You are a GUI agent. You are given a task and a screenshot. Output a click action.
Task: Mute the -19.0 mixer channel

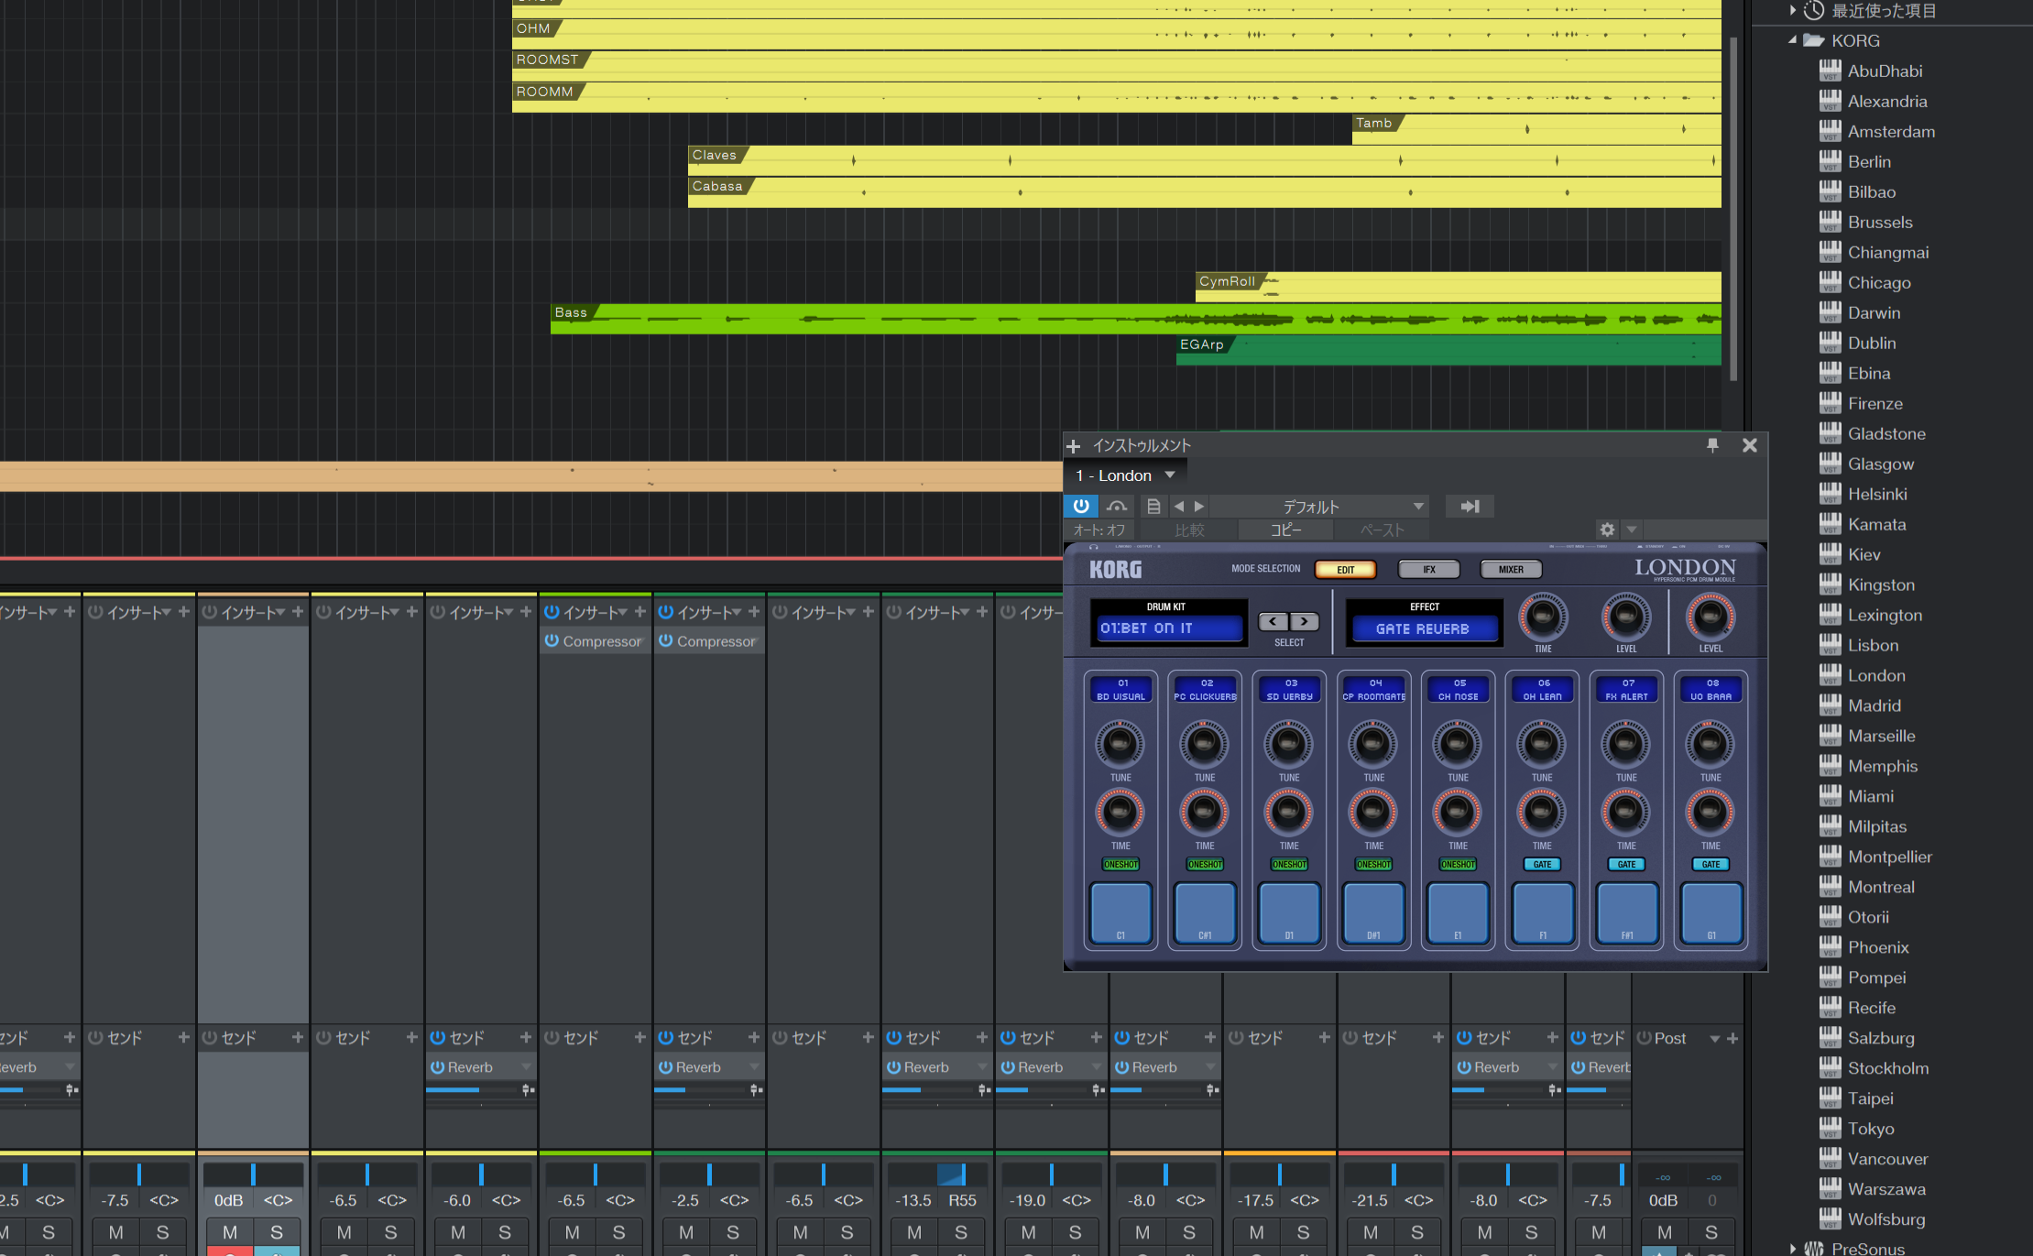(x=1029, y=1232)
